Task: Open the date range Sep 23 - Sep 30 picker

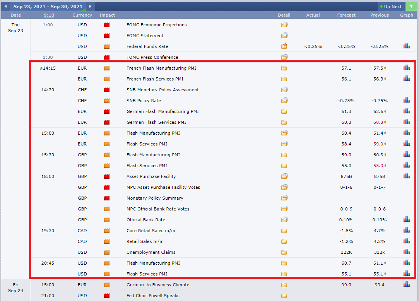Action: [x=48, y=7]
